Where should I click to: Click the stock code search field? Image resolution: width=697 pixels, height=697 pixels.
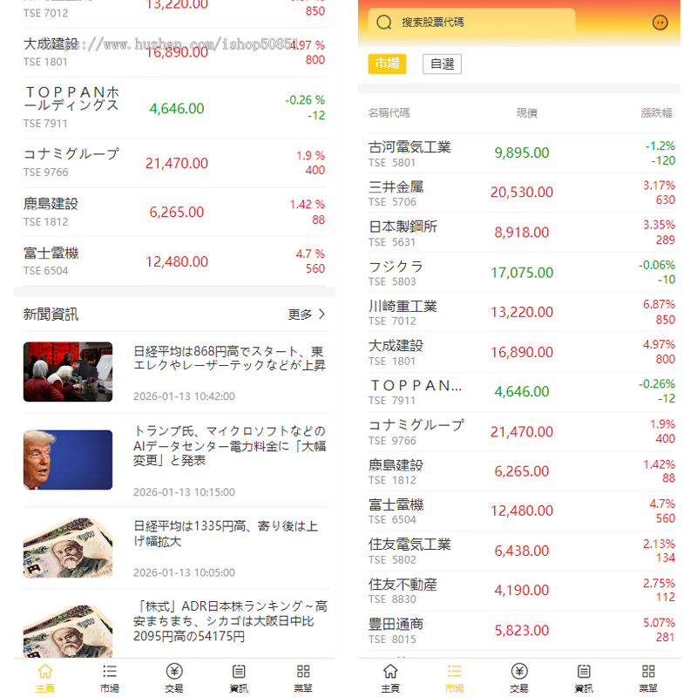point(471,23)
